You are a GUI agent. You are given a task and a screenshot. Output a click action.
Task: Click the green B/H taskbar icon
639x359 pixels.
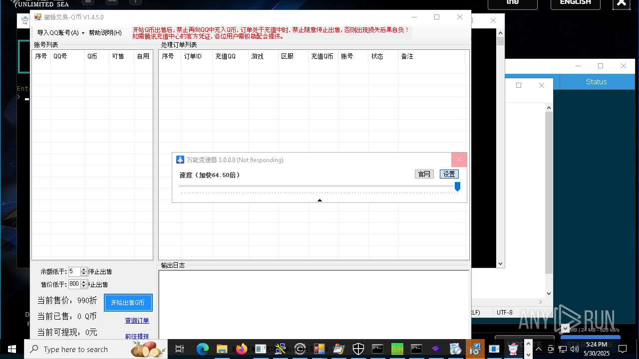(397, 349)
